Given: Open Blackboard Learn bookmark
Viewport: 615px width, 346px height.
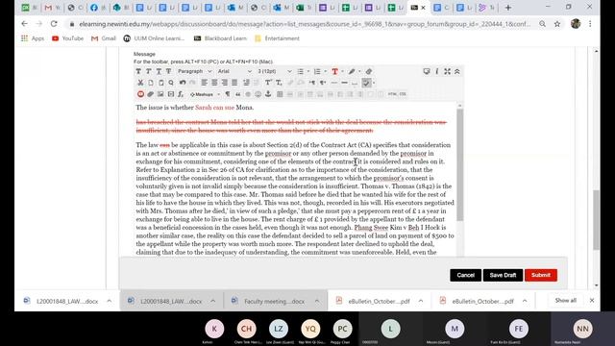Looking at the screenshot, I should [220, 38].
